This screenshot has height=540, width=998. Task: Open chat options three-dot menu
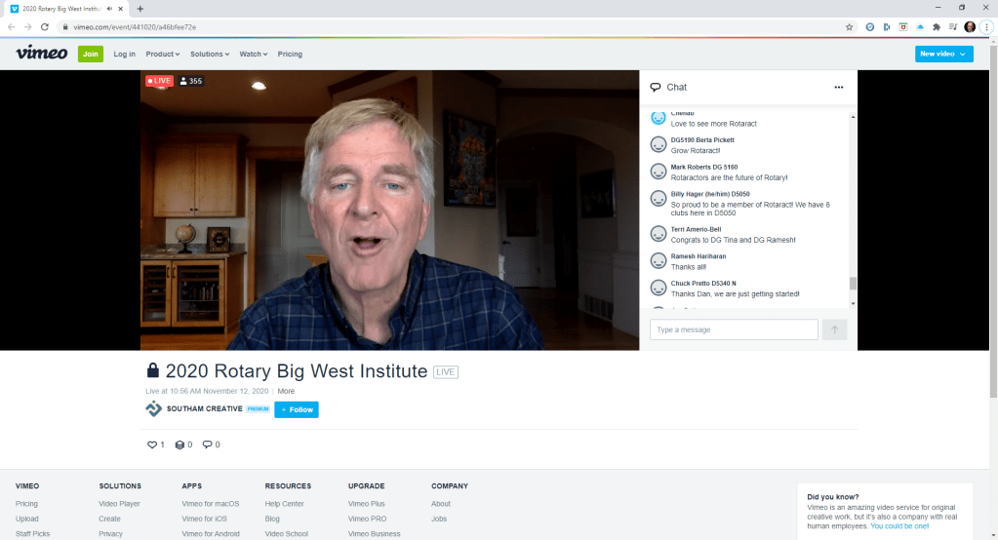tap(838, 88)
